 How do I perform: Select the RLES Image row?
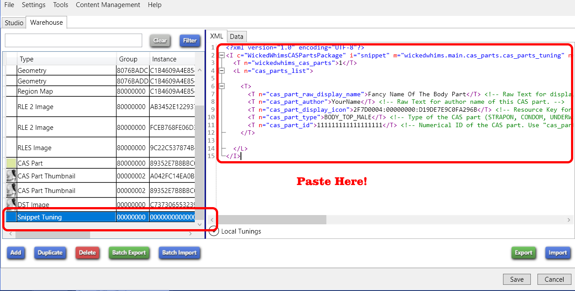pyautogui.click(x=100, y=147)
